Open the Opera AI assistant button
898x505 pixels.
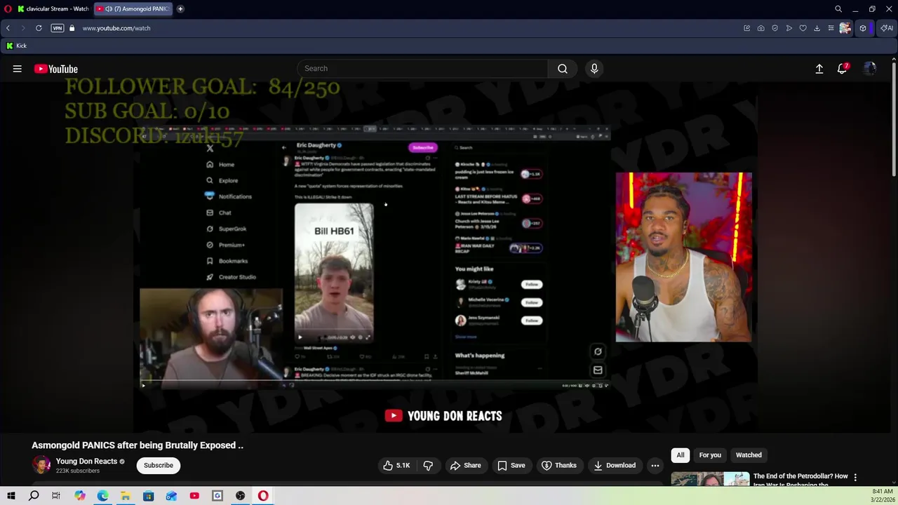tap(887, 28)
